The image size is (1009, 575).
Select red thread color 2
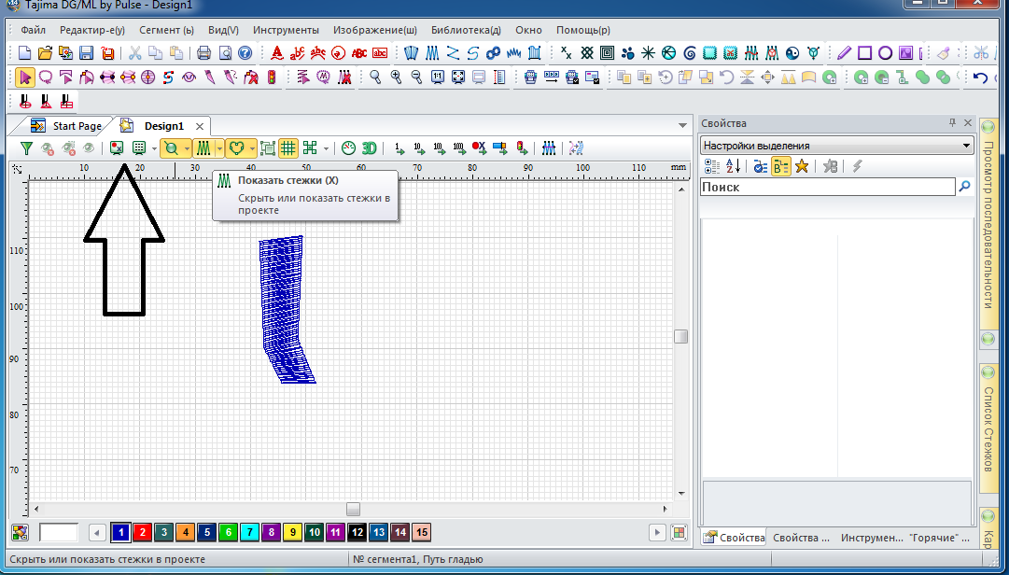[x=141, y=532]
